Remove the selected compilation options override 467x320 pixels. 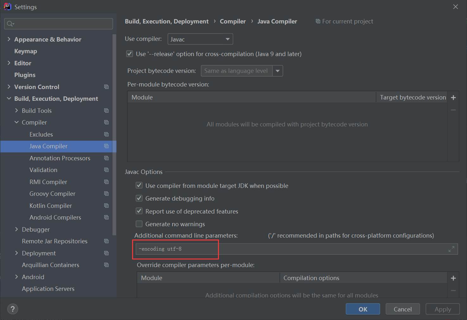453,291
